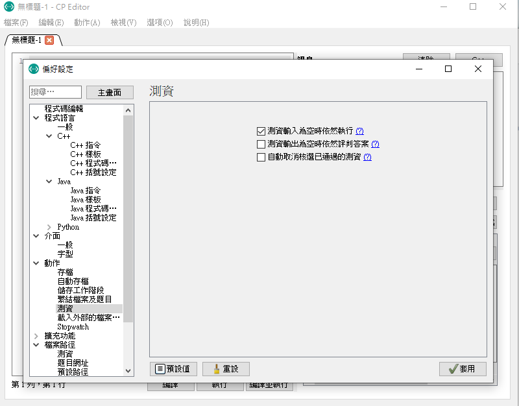This screenshot has height=406, width=519.
Task: Select Stopwatch in the settings tree
Action: click(x=73, y=327)
